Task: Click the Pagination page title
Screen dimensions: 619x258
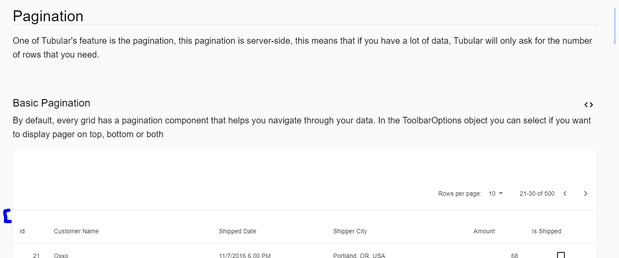Action: click(x=48, y=16)
